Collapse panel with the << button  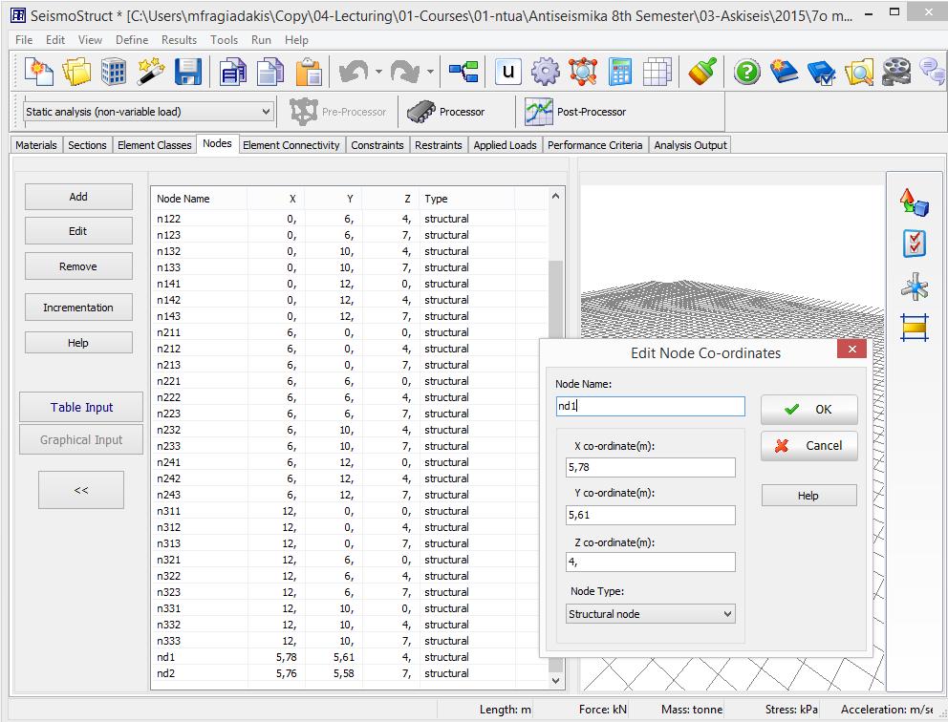tap(81, 490)
